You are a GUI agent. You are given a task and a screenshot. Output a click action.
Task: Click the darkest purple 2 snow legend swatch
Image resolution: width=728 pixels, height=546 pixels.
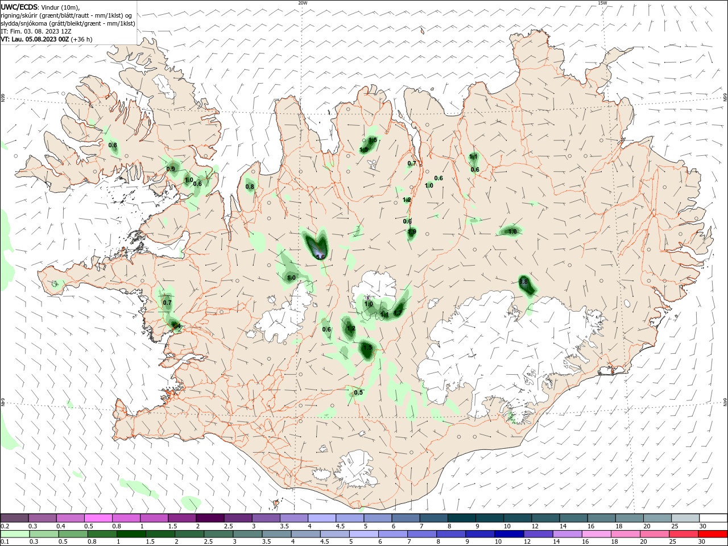pos(210,518)
